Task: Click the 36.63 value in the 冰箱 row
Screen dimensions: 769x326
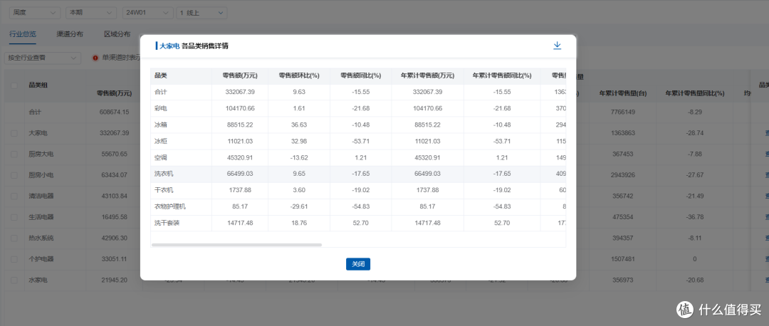Action: 298,125
